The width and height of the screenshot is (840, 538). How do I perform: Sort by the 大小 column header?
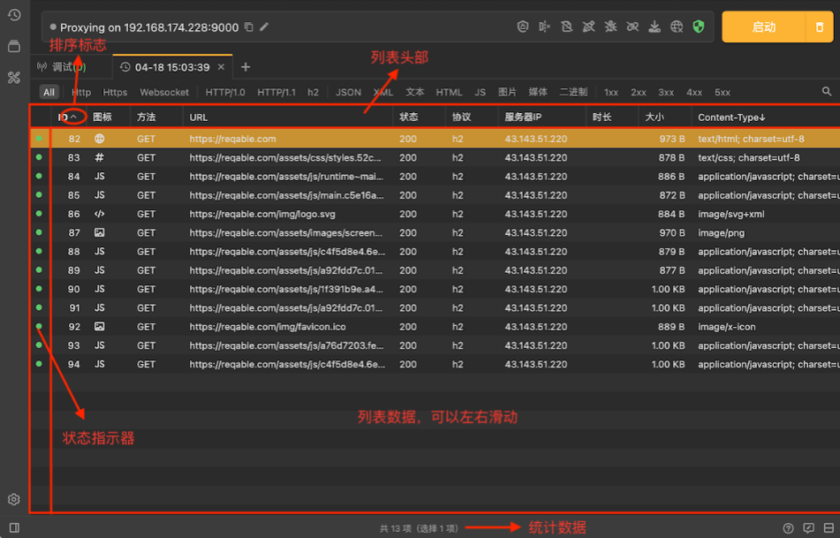(665, 117)
